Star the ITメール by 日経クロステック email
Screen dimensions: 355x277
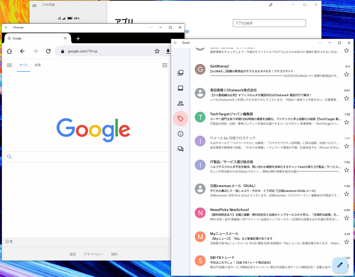point(347,146)
